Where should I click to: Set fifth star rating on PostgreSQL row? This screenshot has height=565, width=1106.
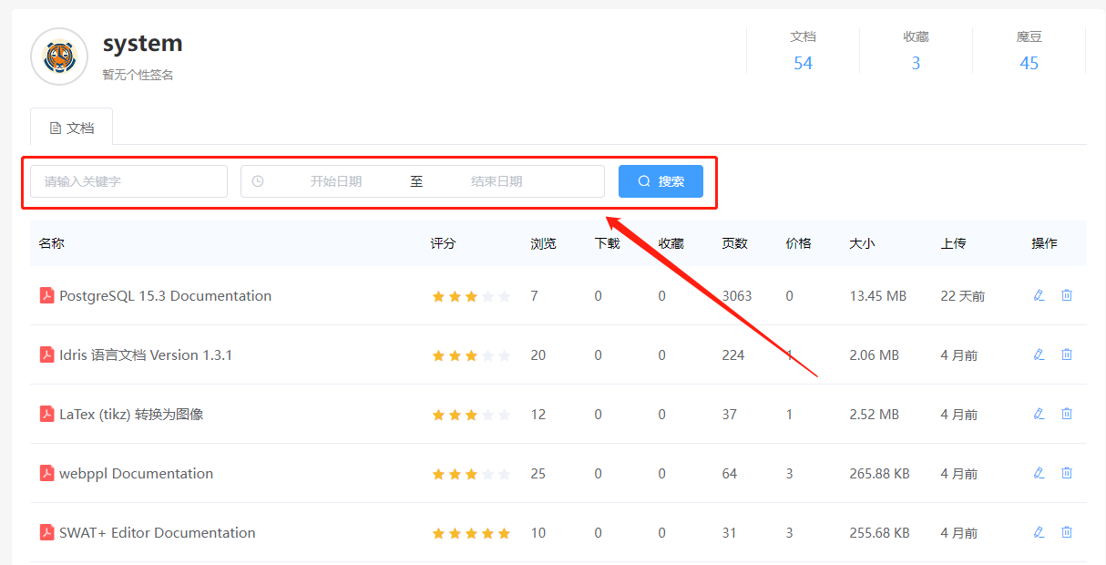(504, 296)
